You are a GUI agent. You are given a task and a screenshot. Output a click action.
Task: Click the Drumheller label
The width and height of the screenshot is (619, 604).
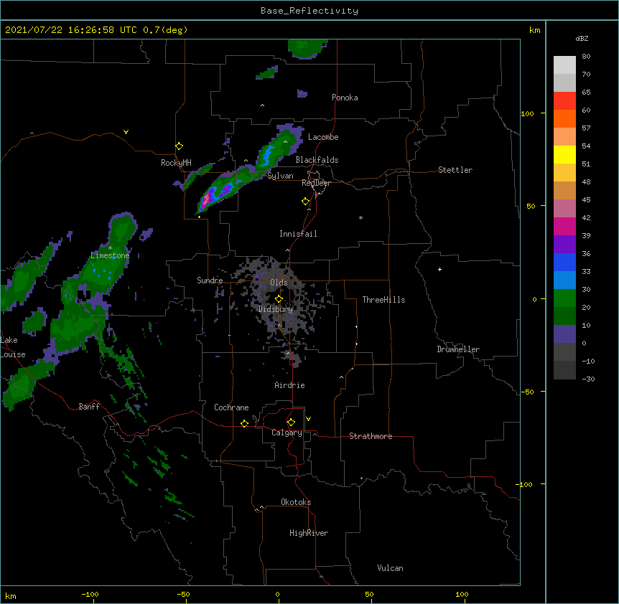[x=458, y=349]
